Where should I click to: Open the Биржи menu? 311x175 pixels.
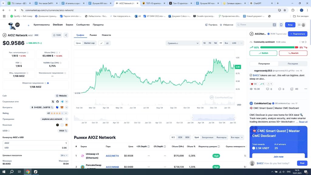[x=70, y=25]
